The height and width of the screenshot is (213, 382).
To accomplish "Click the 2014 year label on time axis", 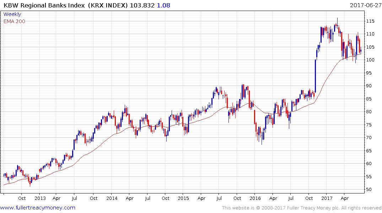I will point(112,198).
